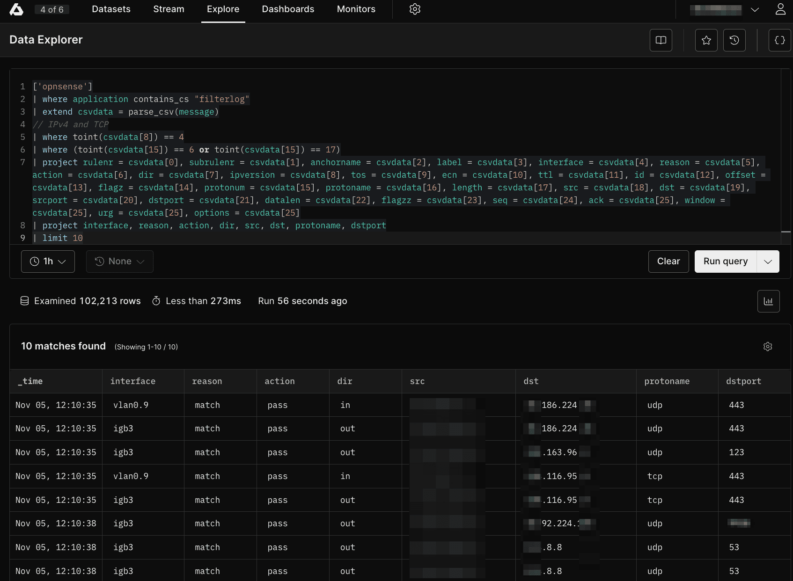Viewport: 793px width, 581px height.
Task: Open the API code view icon
Action: pos(779,40)
